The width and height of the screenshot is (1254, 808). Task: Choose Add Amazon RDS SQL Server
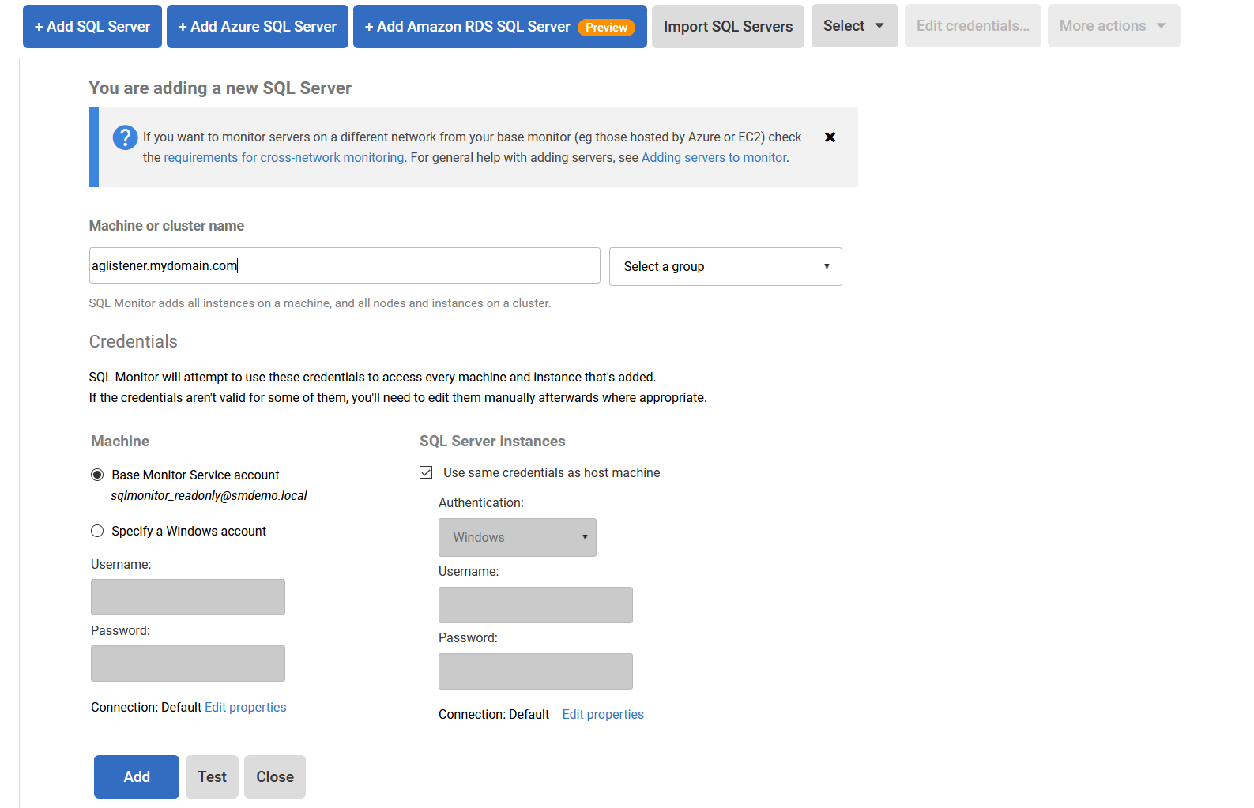[x=499, y=26]
